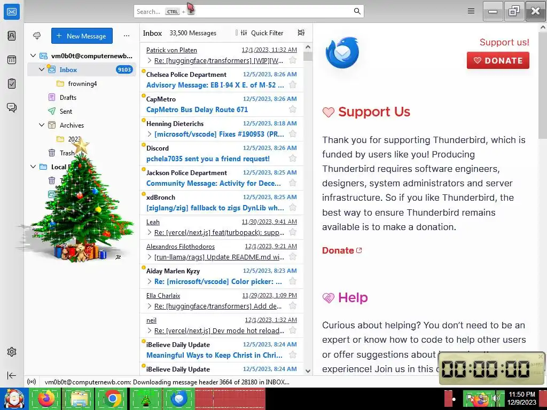
Task: Click the content pane vertical scrollbar thumb
Action: 543,85
